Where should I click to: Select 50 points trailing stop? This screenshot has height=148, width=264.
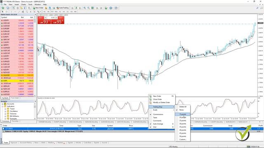[x=183, y=136]
